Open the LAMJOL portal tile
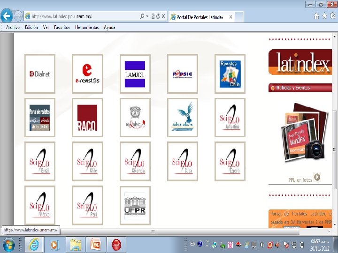 point(135,74)
